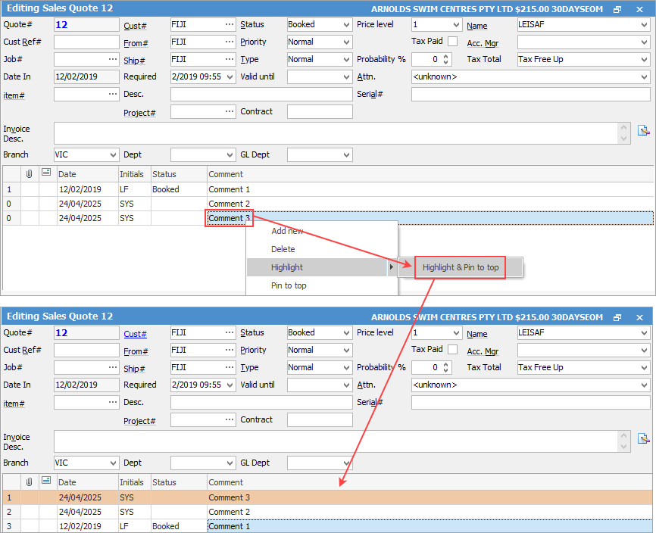Open Tax Total dropdown in lower window
This screenshot has height=533, width=656.
[x=643, y=367]
